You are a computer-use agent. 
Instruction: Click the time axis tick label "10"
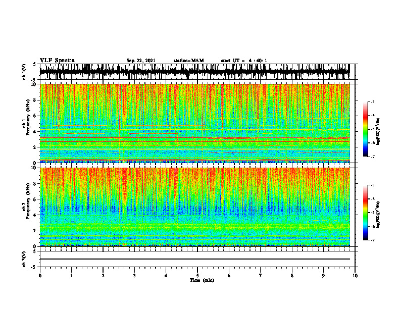point(355,276)
